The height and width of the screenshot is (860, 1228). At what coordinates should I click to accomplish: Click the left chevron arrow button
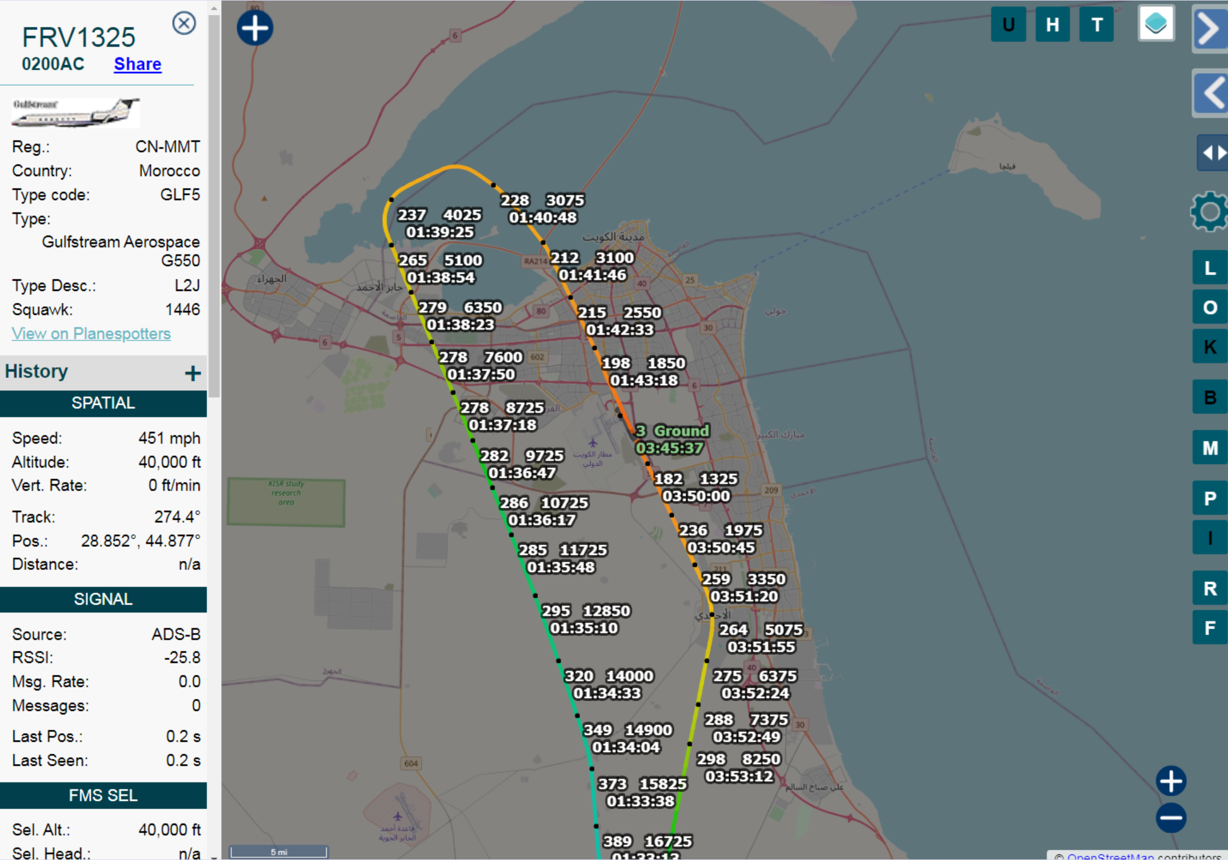pos(1210,93)
